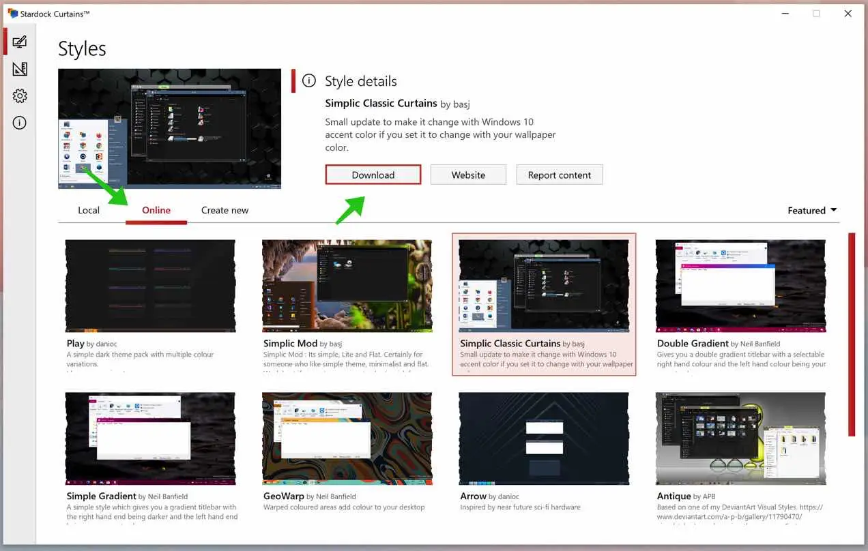
Task: Click 'Warped coloured areas add colour' description
Action: point(344,507)
